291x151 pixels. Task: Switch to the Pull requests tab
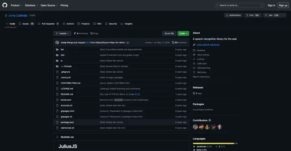pos(48,24)
